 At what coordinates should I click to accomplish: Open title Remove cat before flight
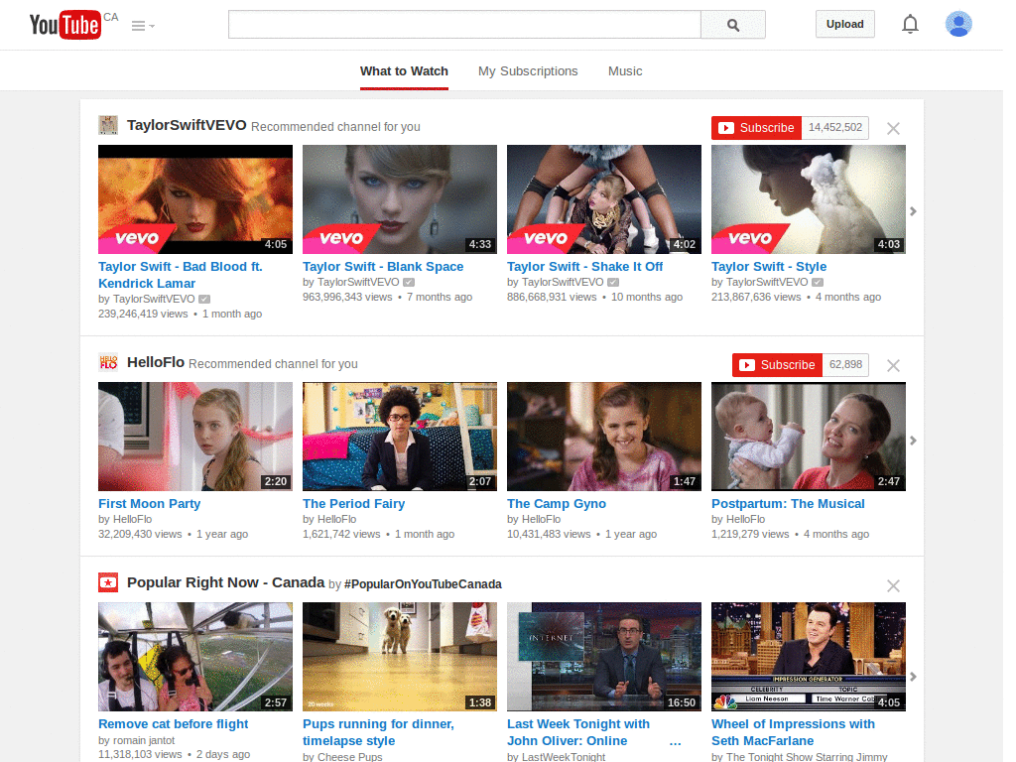pyautogui.click(x=174, y=723)
